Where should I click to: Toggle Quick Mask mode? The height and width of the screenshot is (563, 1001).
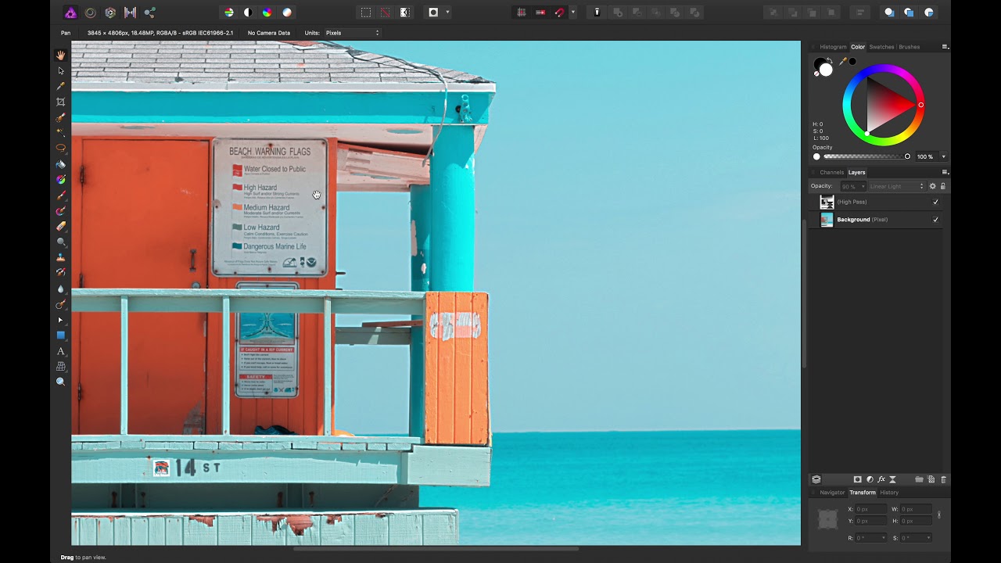coord(433,13)
